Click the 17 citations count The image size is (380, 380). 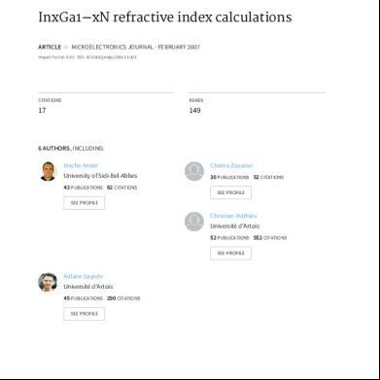[42, 110]
